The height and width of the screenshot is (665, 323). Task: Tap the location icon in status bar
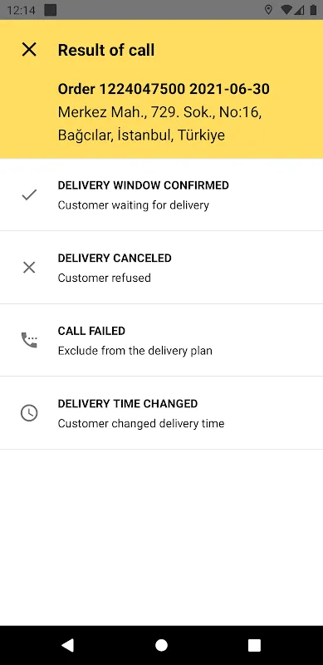pos(268,10)
